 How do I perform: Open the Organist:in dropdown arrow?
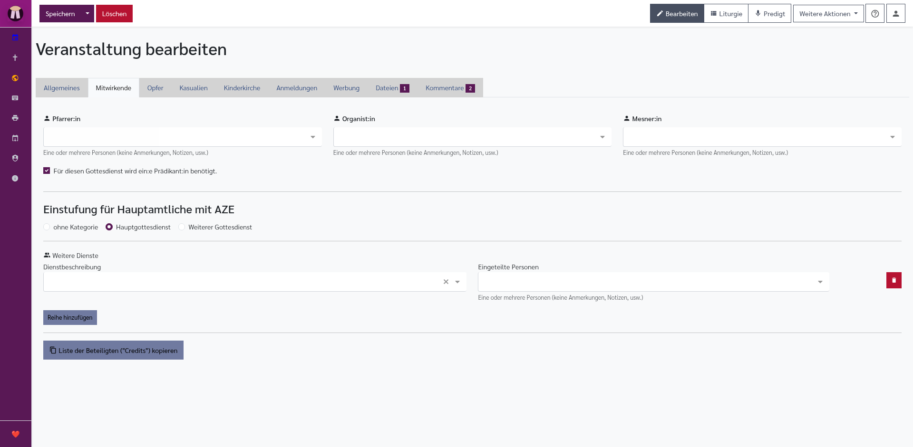coord(602,137)
